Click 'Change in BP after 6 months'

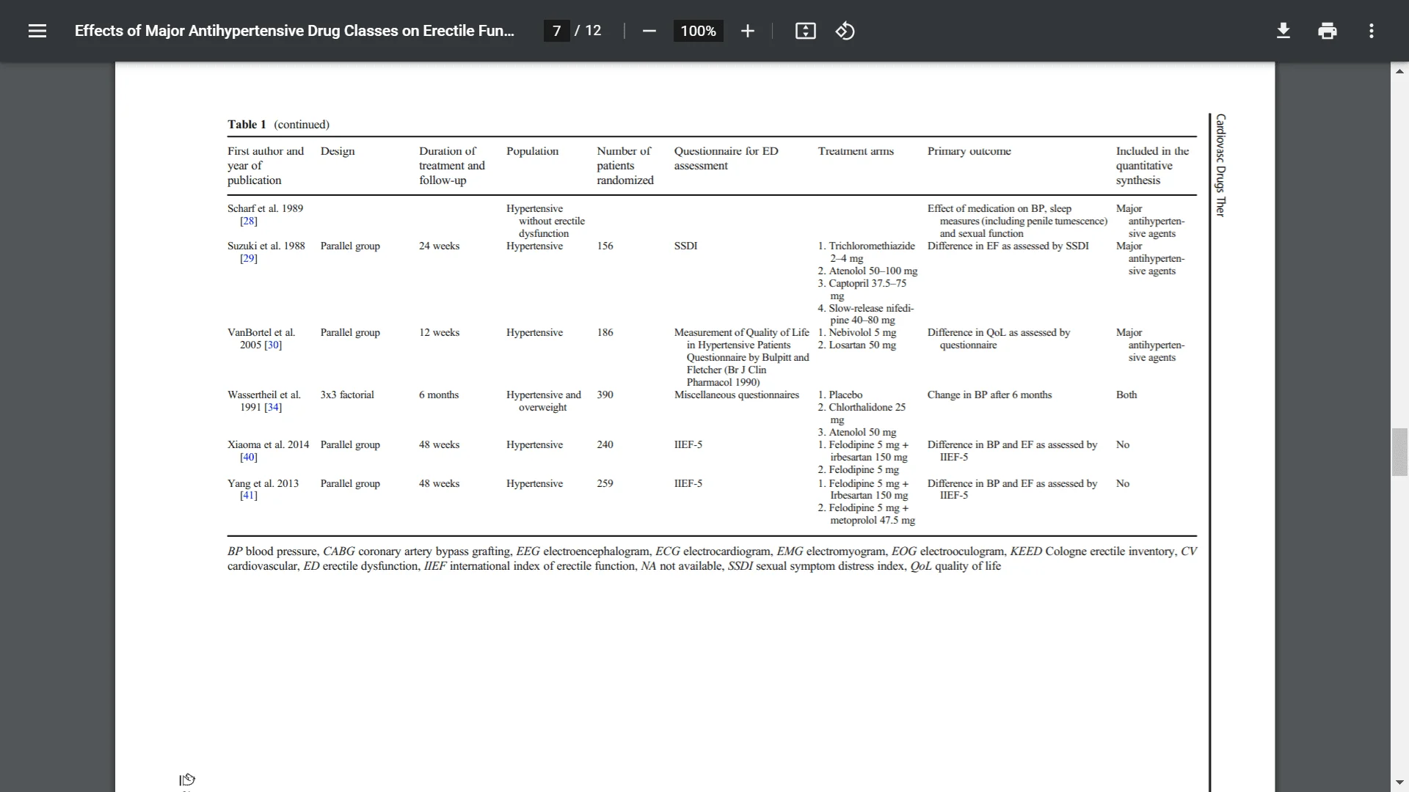click(x=989, y=395)
